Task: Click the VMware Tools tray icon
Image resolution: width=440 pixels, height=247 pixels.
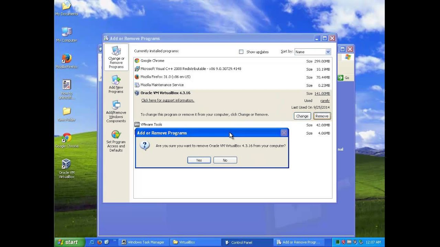Action: click(349, 242)
